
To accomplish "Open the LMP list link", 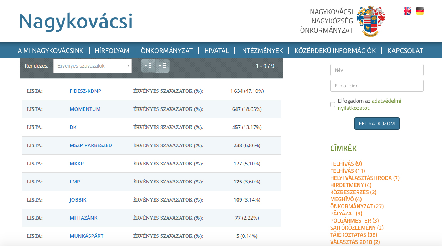I will click(x=75, y=182).
